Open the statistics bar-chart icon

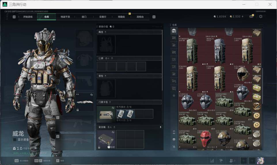212,161
